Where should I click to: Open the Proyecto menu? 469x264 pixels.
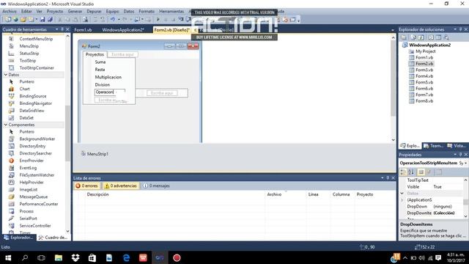(55, 12)
